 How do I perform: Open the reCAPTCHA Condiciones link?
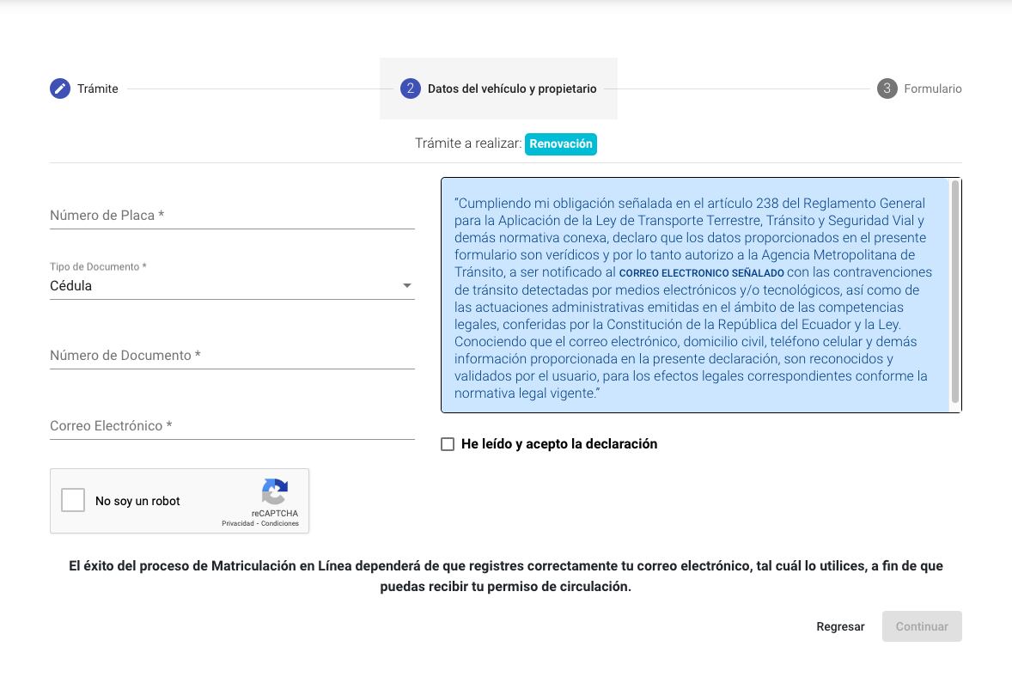pyautogui.click(x=280, y=523)
